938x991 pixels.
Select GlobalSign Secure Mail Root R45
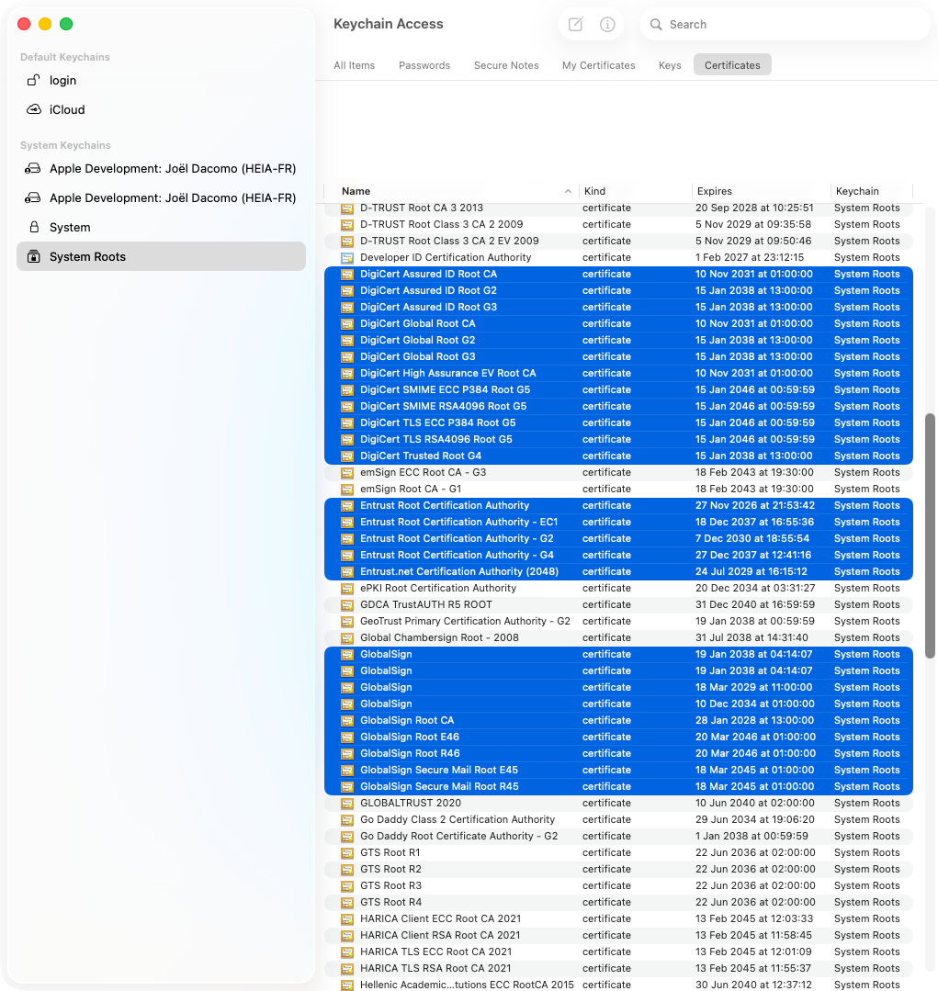[x=618, y=787]
